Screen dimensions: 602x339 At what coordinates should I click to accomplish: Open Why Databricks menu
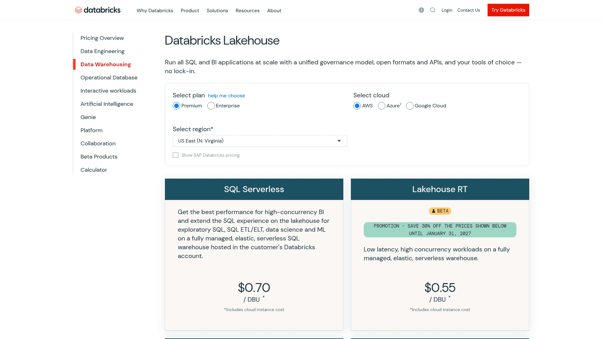click(x=155, y=10)
